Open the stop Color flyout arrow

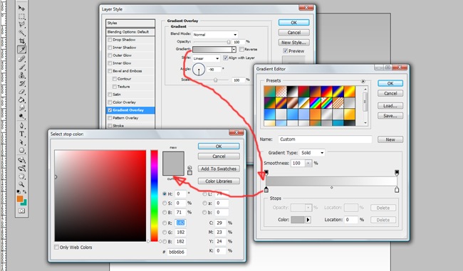(308, 220)
